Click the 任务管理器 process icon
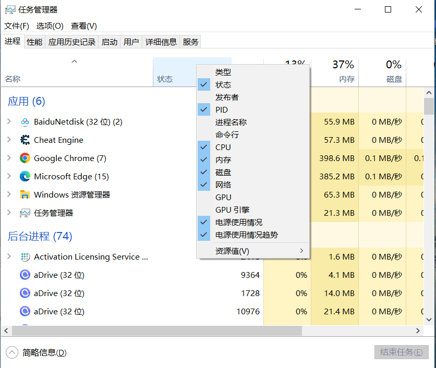 pos(25,213)
